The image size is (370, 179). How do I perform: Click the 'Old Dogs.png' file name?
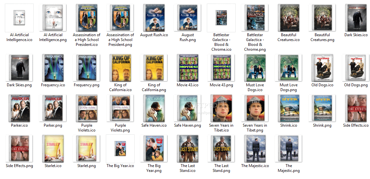[356, 85]
